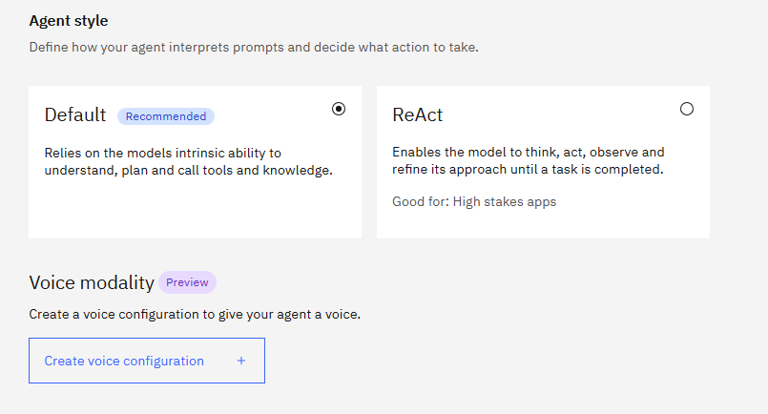
Task: Click the 'Create a voice configuration' description sentence
Action: click(x=195, y=314)
